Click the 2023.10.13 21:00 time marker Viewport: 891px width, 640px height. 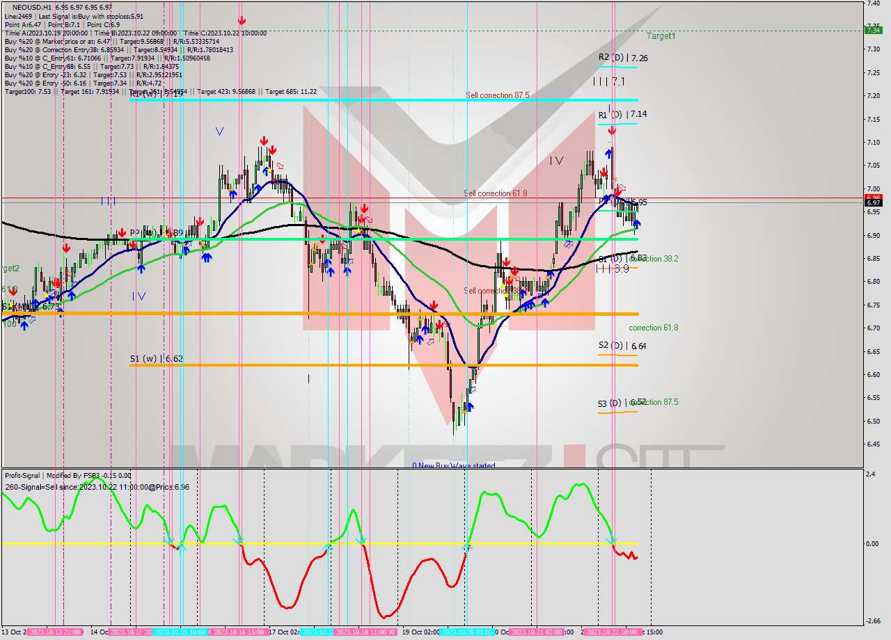point(55,632)
